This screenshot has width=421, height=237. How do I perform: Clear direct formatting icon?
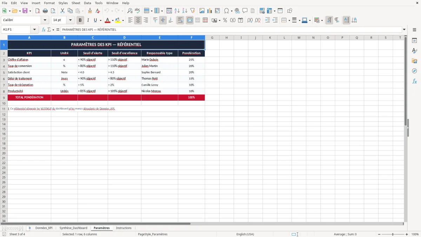pyautogui.click(x=98, y=11)
